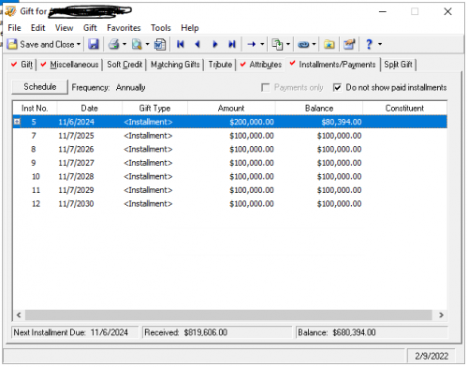Screen dimensions: 468x367
Task: Select the installment dated 11/7/2030
Action: point(229,204)
